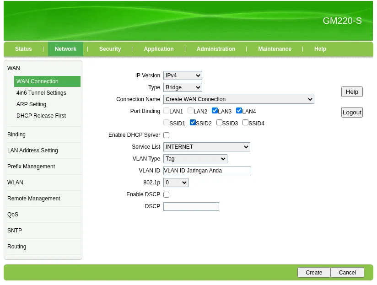
Task: Toggle the LAN2 port binding checkbox
Action: click(190, 111)
